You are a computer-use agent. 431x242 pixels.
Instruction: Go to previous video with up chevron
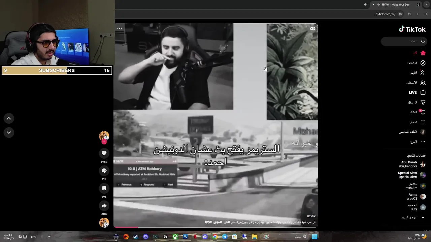pos(9,118)
